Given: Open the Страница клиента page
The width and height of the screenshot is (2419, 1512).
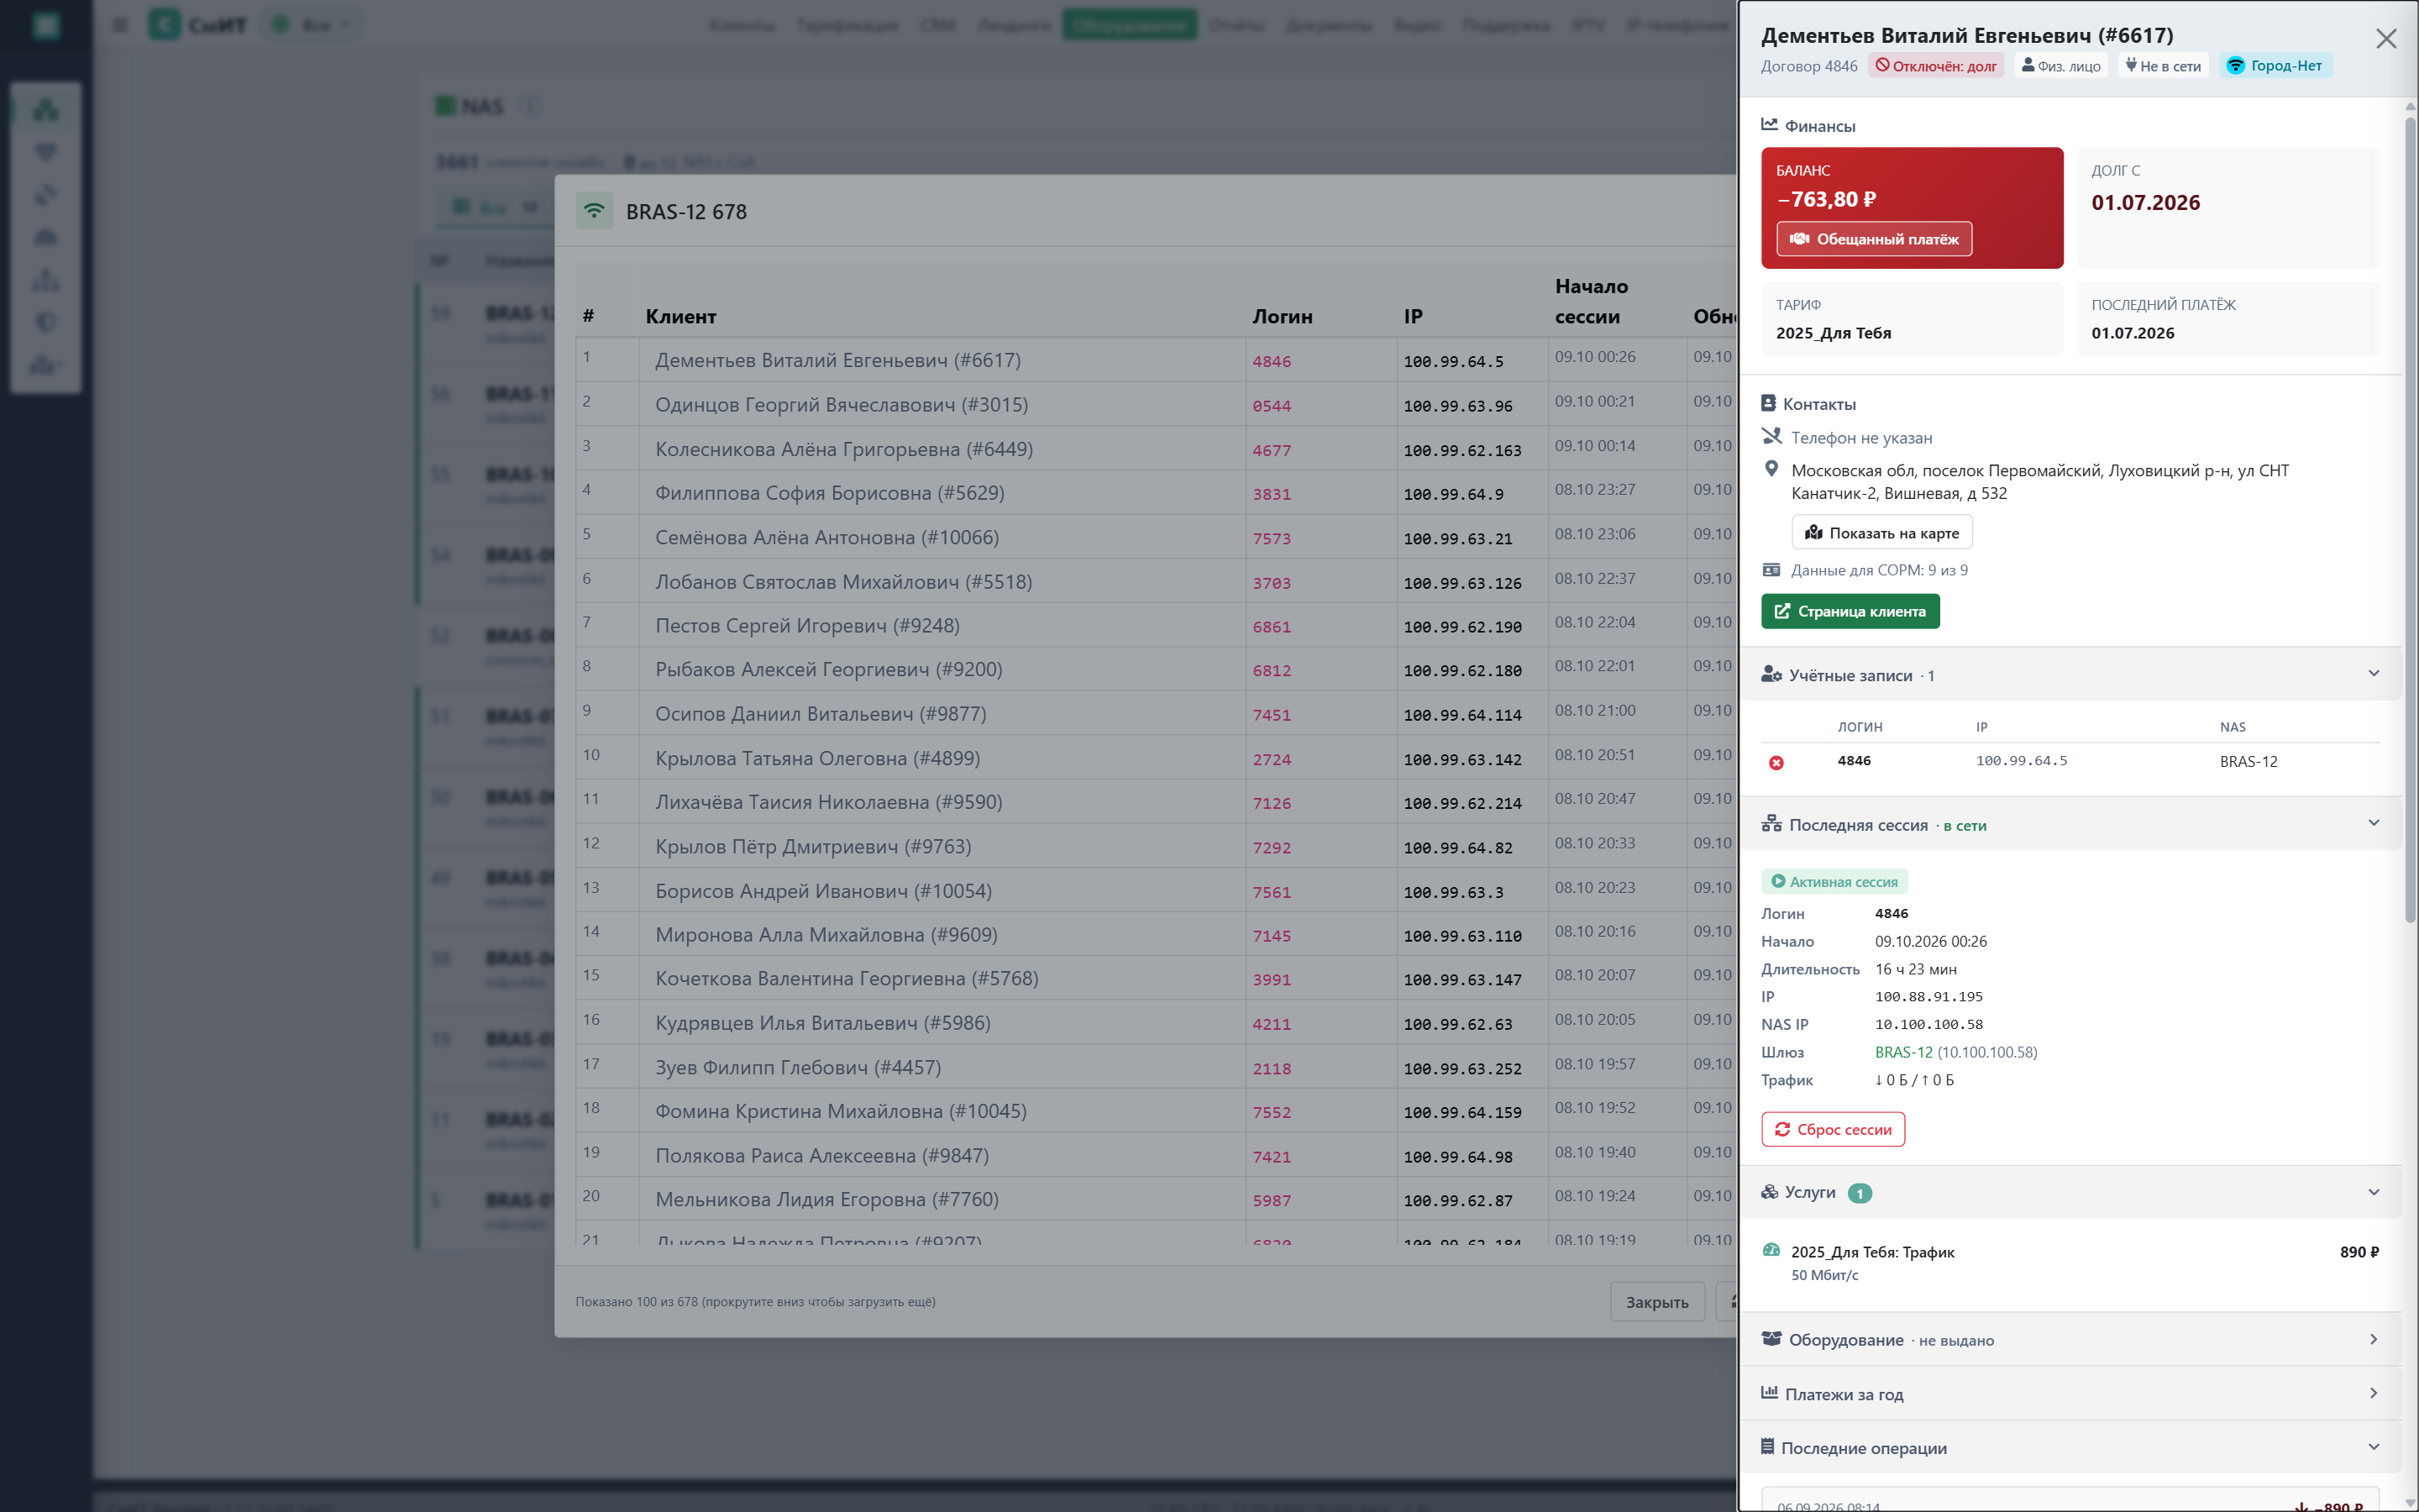Looking at the screenshot, I should coord(1850,611).
